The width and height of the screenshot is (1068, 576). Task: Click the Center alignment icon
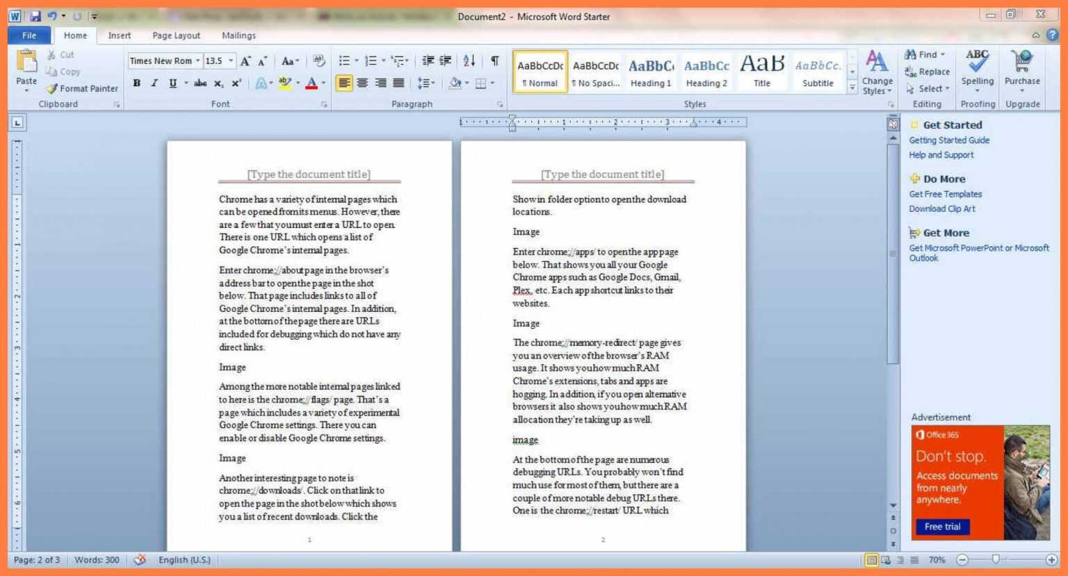[362, 83]
